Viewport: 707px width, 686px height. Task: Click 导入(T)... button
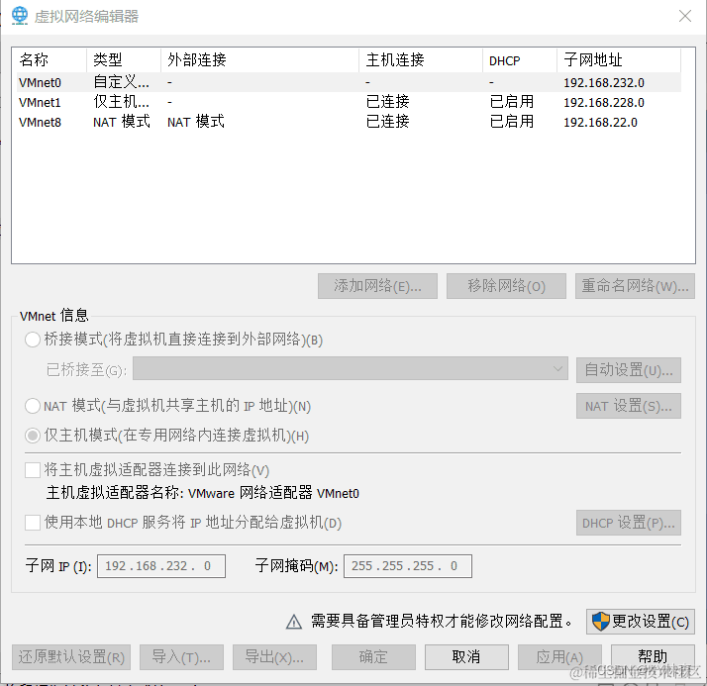tap(181, 656)
